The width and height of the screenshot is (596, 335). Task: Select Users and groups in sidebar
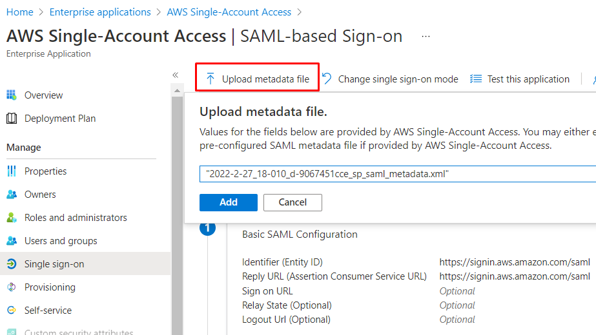(61, 241)
